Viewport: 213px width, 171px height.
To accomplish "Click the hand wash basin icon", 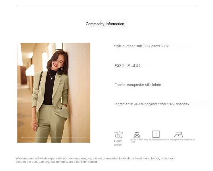I will coord(119,134).
